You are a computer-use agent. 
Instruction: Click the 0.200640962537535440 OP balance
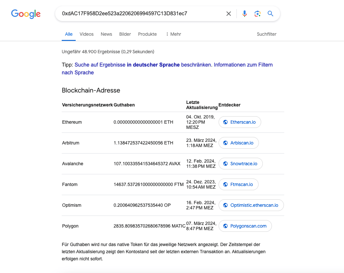(x=142, y=205)
